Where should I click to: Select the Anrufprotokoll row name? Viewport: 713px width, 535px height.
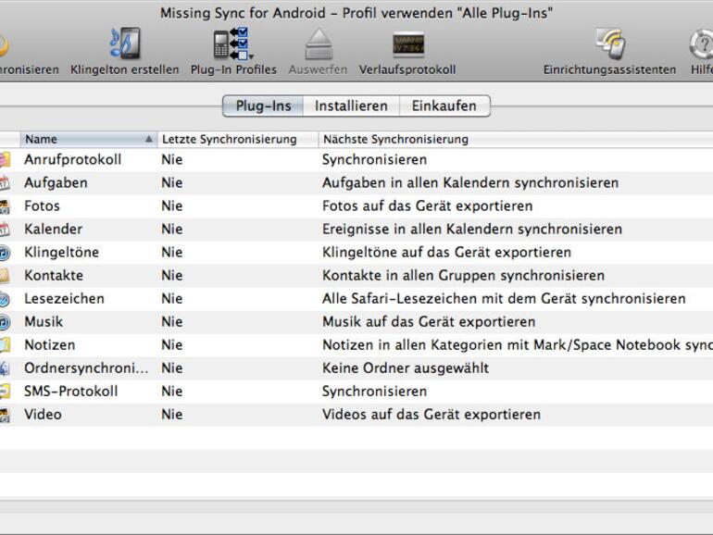(73, 159)
